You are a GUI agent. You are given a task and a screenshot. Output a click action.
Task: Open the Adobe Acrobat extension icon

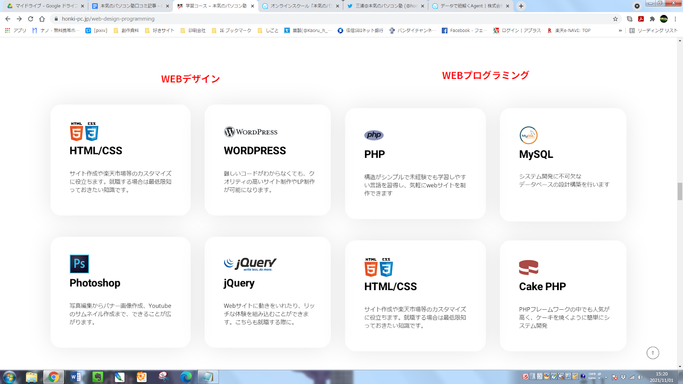click(641, 19)
